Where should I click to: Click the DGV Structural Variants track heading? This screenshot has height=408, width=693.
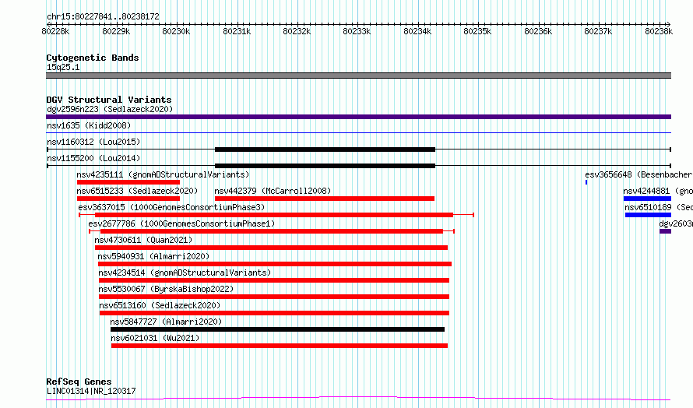(109, 100)
